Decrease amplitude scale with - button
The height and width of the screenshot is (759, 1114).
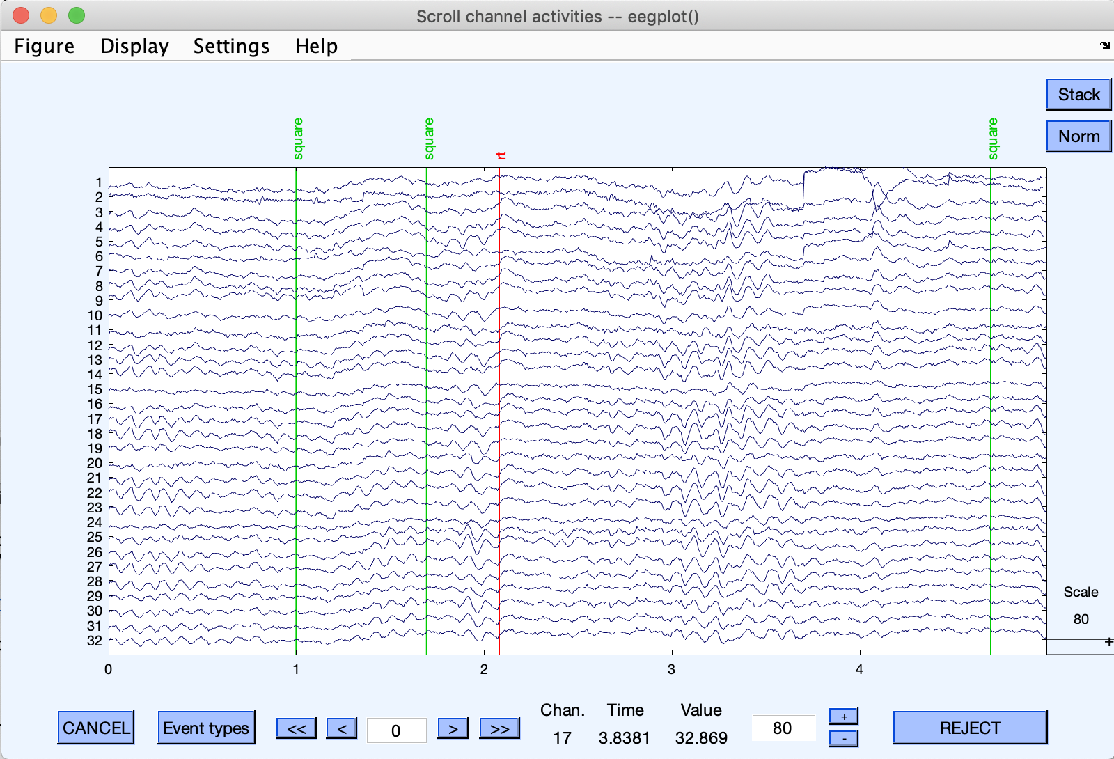[x=843, y=738]
